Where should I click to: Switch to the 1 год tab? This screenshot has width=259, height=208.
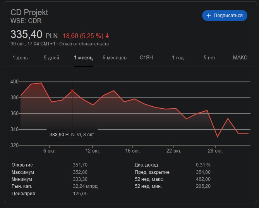coord(178,58)
